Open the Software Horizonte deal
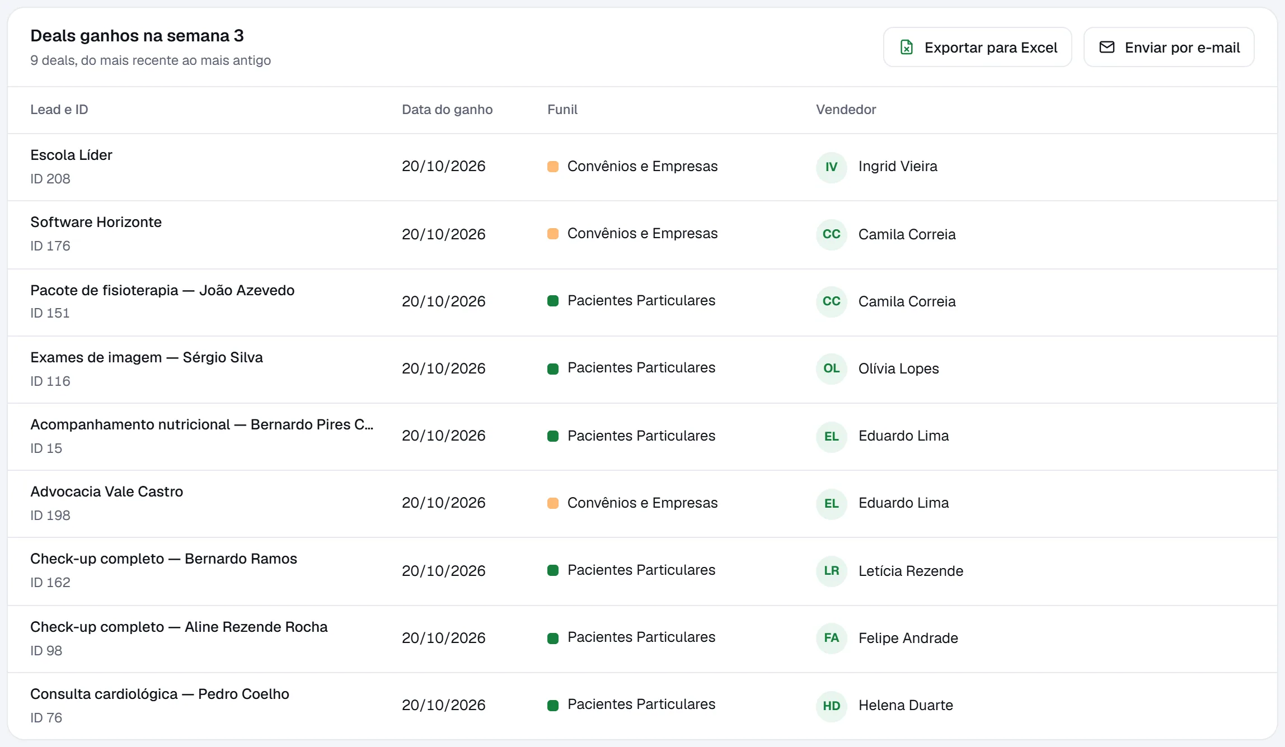The height and width of the screenshot is (747, 1285). (96, 222)
